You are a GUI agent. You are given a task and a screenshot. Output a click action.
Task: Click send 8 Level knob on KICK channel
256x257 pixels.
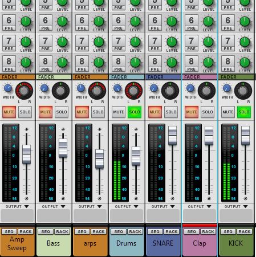pyautogui.click(x=245, y=63)
